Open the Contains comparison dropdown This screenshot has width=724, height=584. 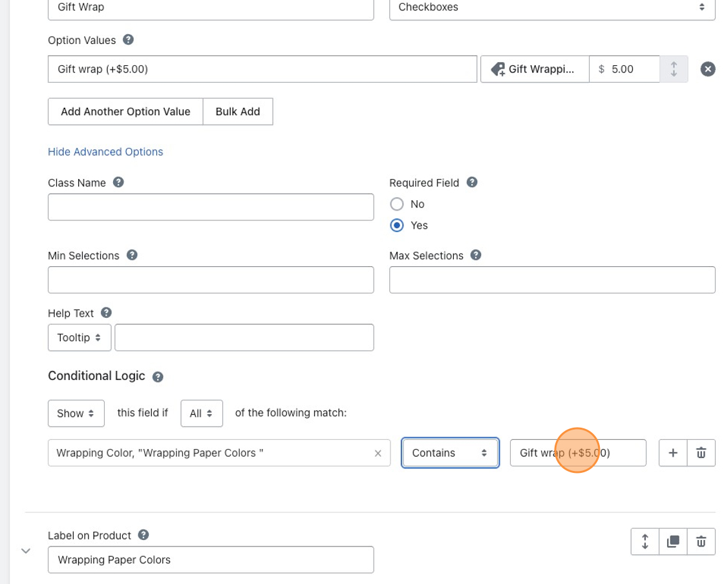pyautogui.click(x=450, y=453)
